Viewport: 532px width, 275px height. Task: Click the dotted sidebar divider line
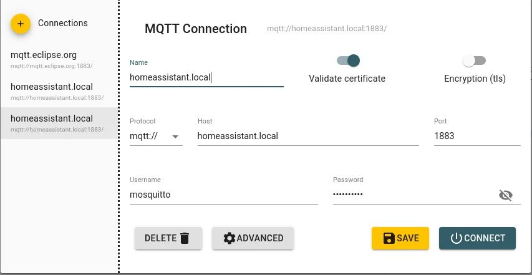[x=119, y=137]
